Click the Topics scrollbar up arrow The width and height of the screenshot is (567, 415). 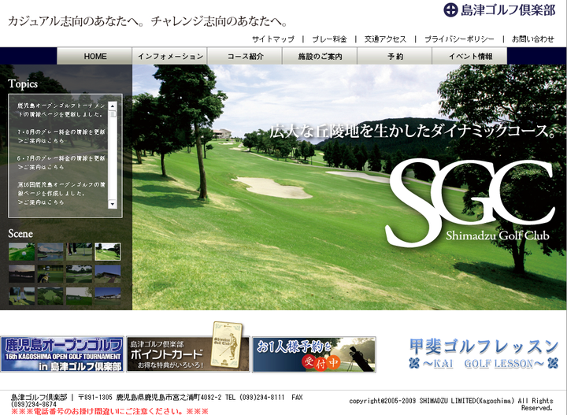coord(113,106)
